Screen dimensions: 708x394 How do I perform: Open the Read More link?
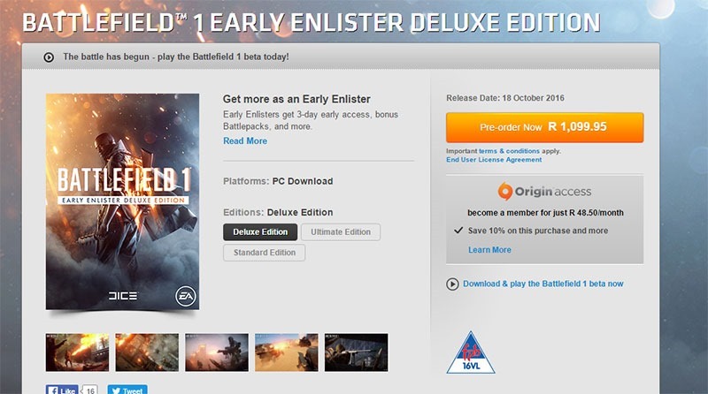245,141
